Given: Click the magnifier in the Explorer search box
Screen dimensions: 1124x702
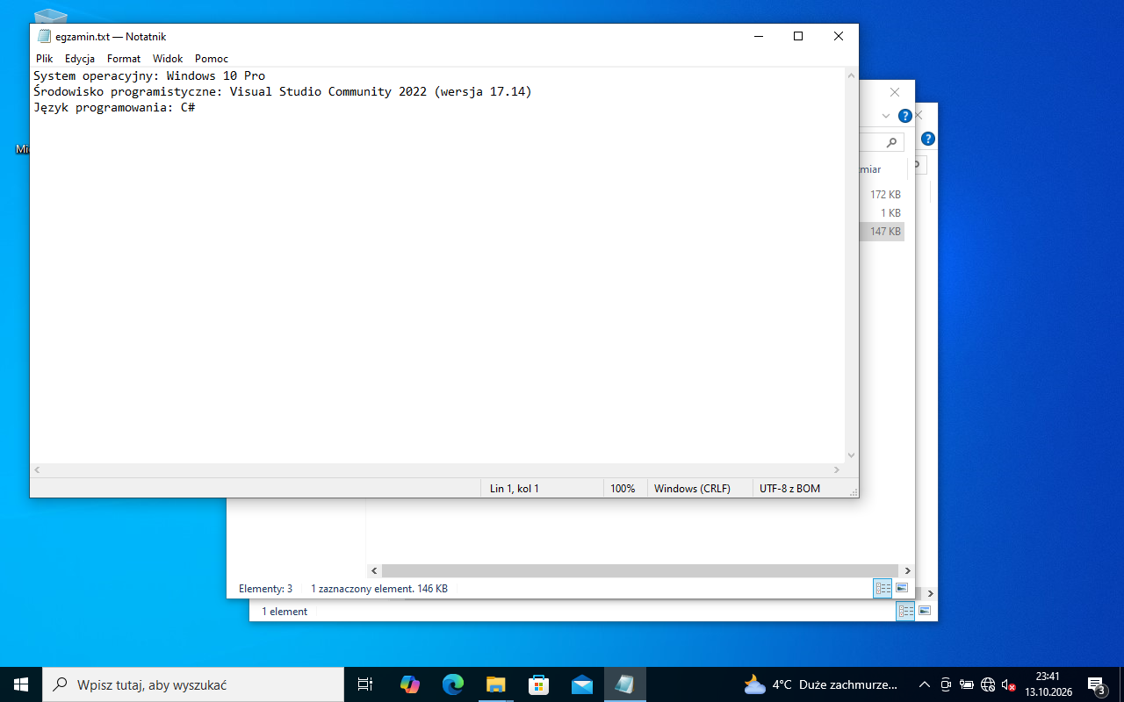Looking at the screenshot, I should (x=891, y=142).
